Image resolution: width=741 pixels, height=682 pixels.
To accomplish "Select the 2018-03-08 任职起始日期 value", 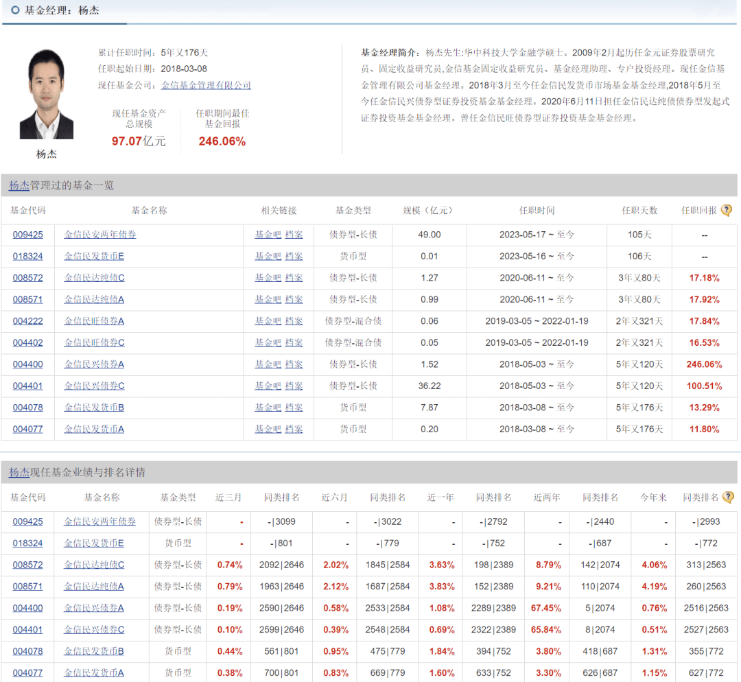I will tap(184, 69).
